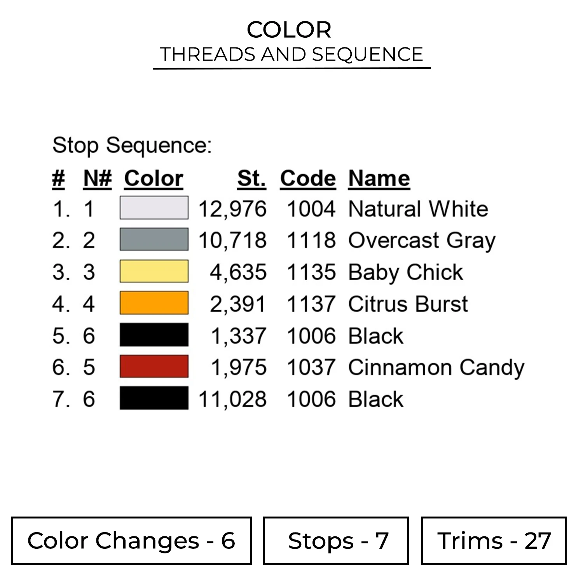Click the THREADS AND SEQUENCE heading
583x583 pixels.
[x=291, y=54]
